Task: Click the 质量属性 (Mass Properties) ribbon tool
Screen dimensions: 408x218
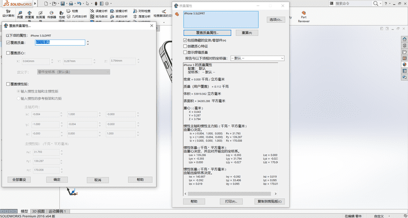Action: click(29, 16)
